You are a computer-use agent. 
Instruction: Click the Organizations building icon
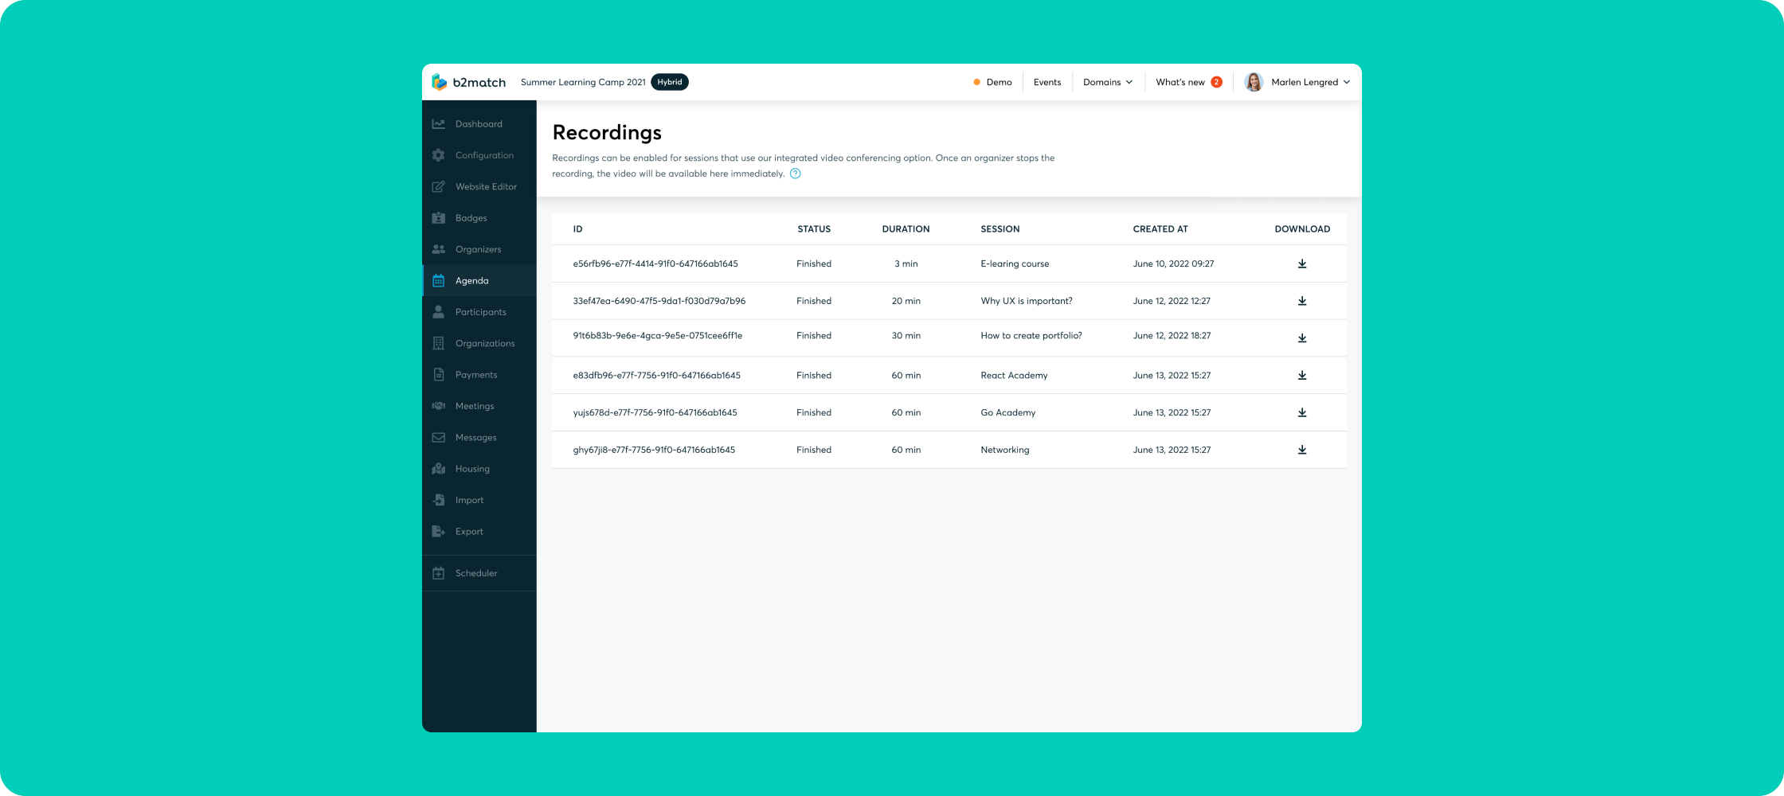(x=438, y=343)
